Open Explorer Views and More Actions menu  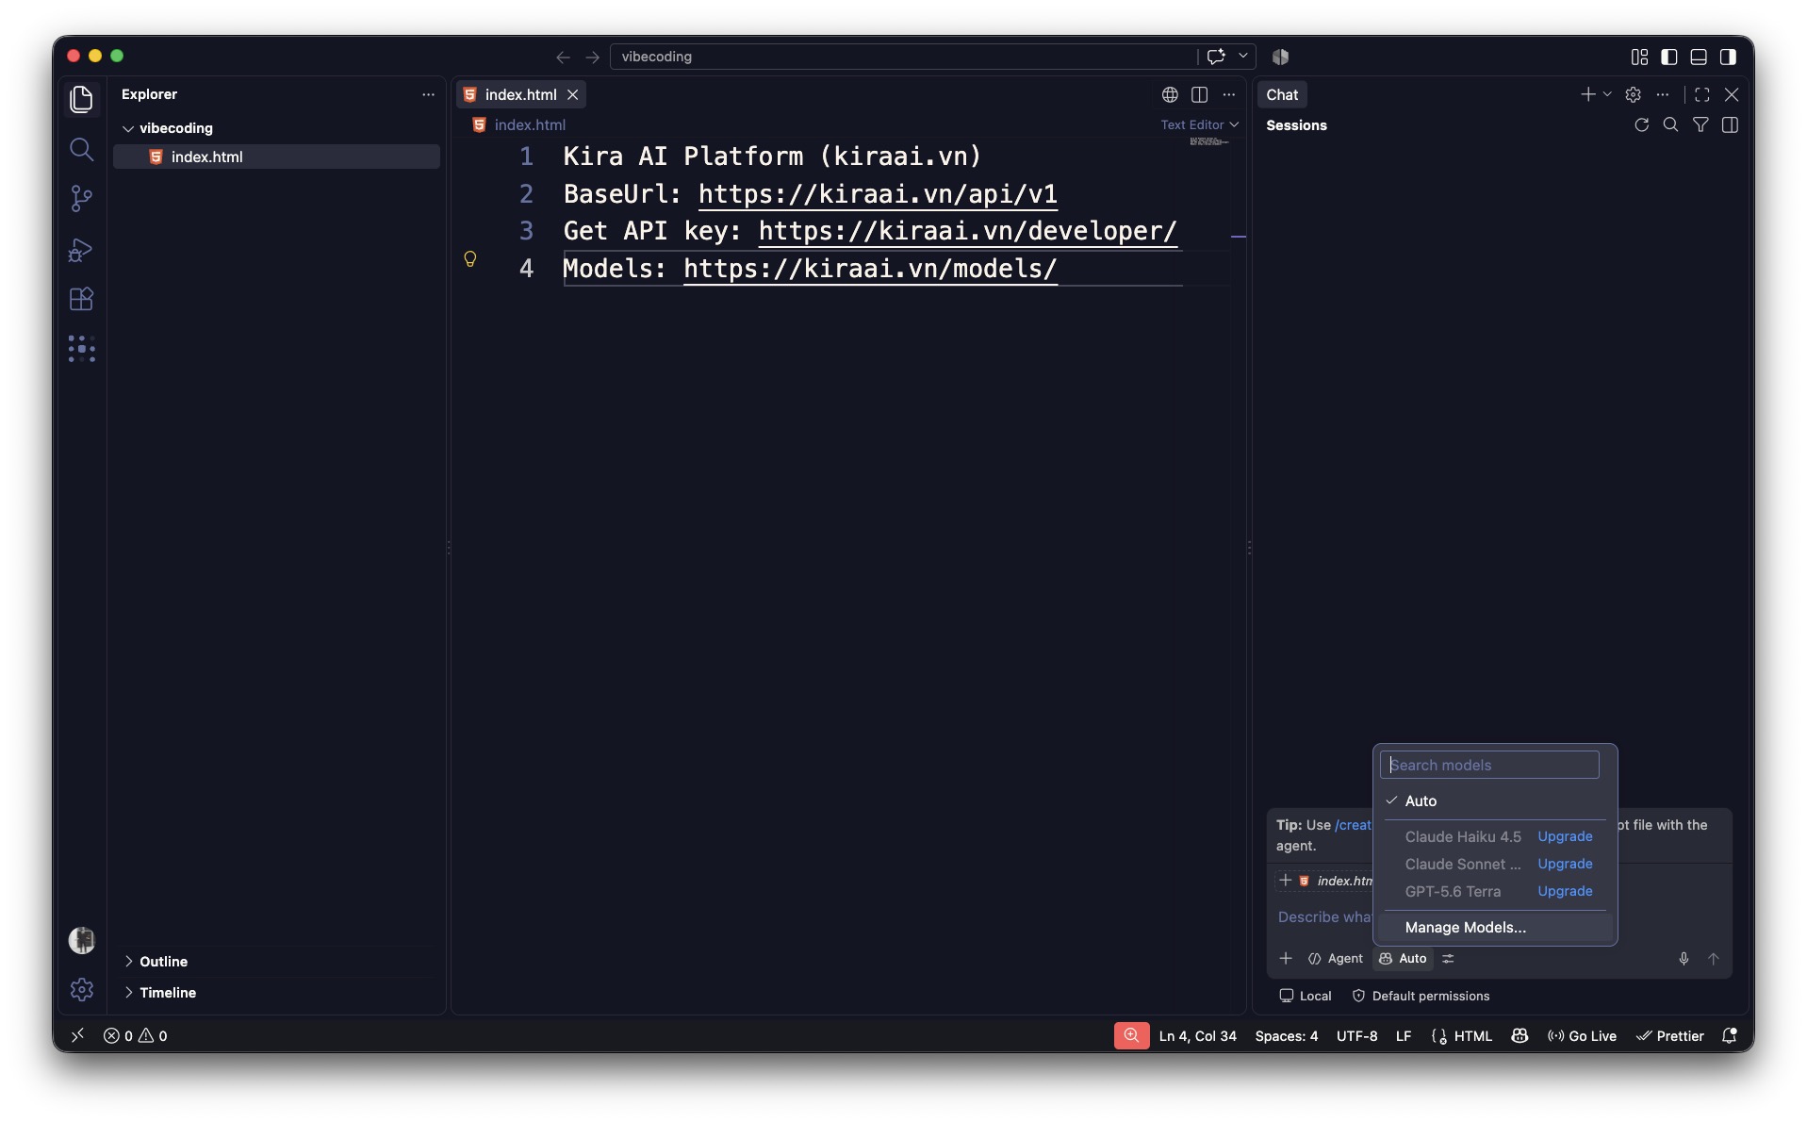click(x=428, y=94)
